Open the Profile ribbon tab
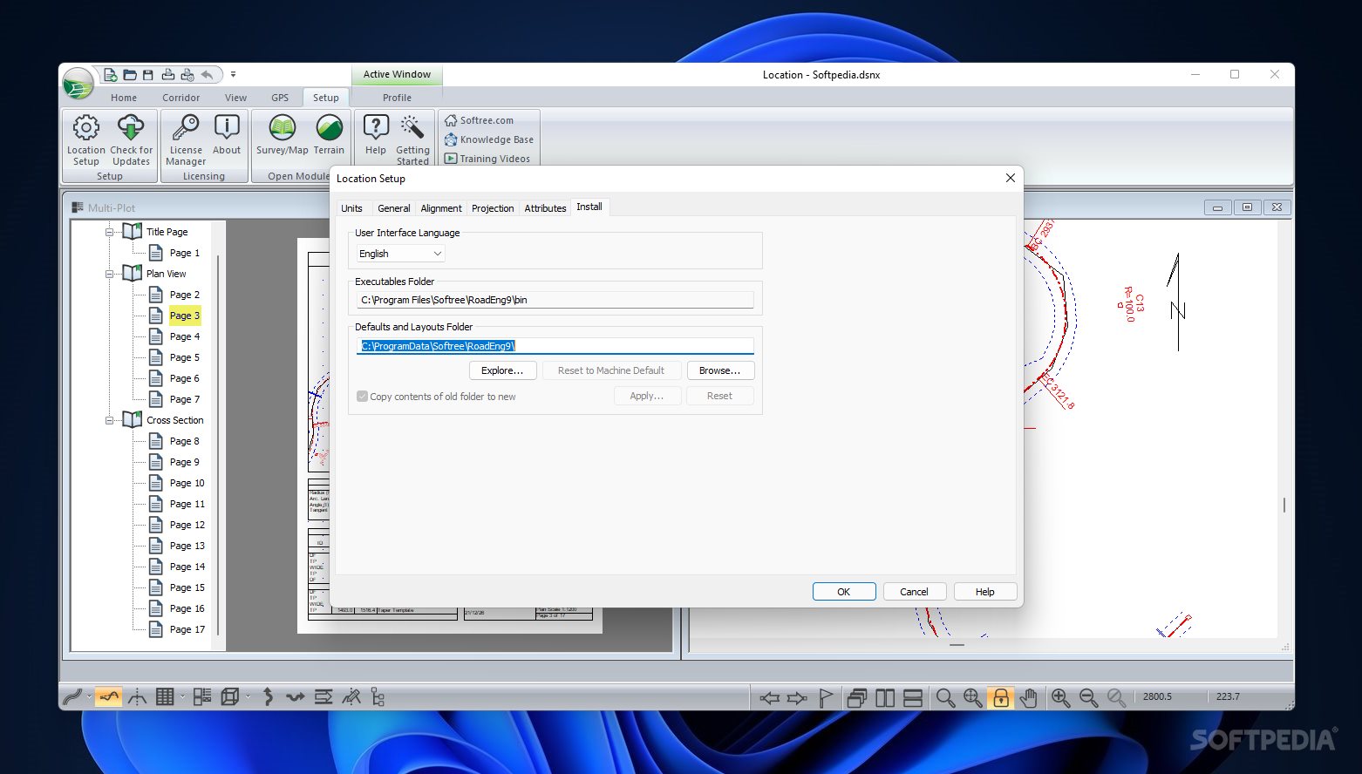The width and height of the screenshot is (1362, 774). point(397,98)
